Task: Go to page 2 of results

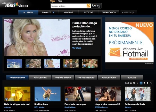Action: point(144,83)
